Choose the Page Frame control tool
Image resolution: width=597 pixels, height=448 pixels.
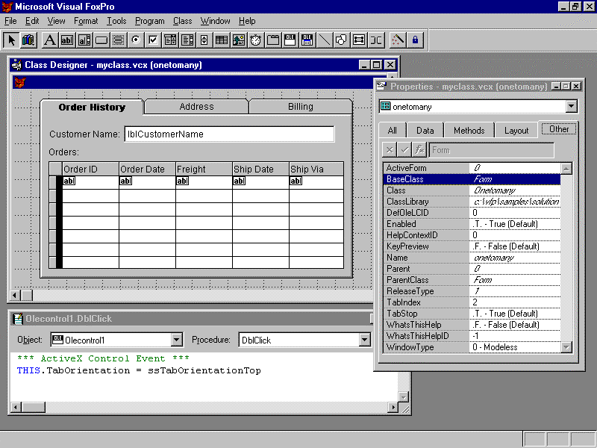(x=273, y=40)
